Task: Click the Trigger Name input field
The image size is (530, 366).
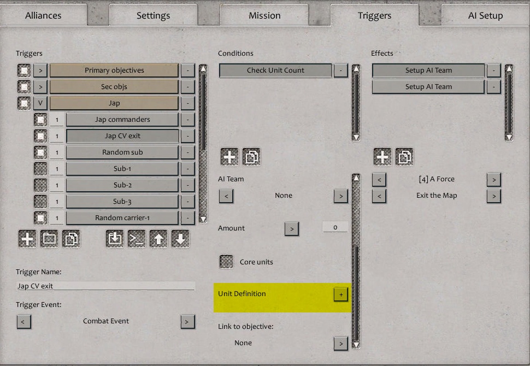Action: coord(106,286)
